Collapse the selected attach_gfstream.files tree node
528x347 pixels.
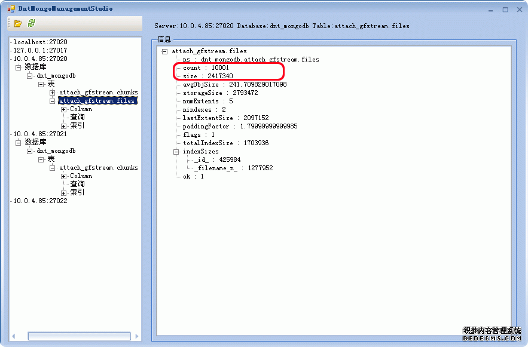53,101
